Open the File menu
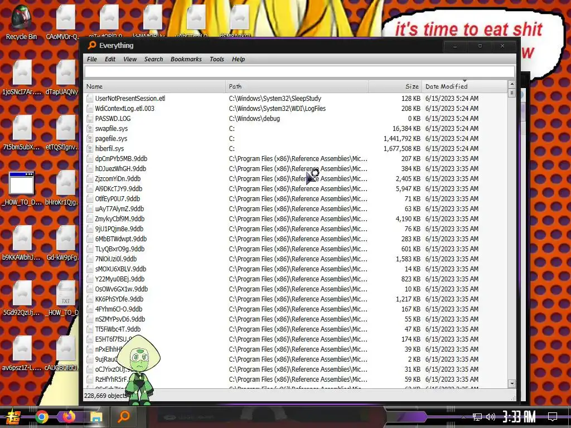 tap(92, 59)
